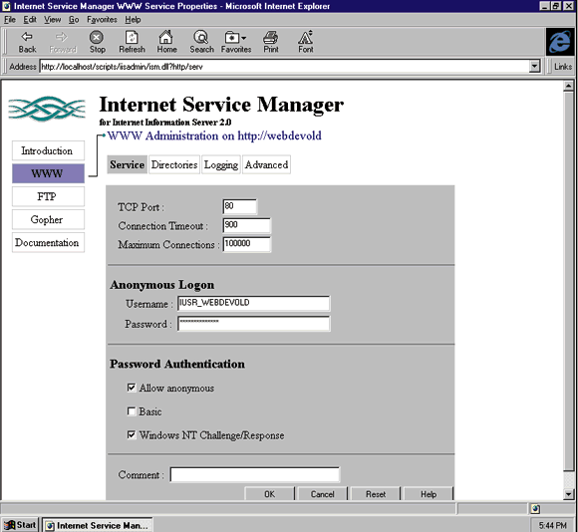Switch to the Advanced tab
578x532 pixels.
(266, 164)
